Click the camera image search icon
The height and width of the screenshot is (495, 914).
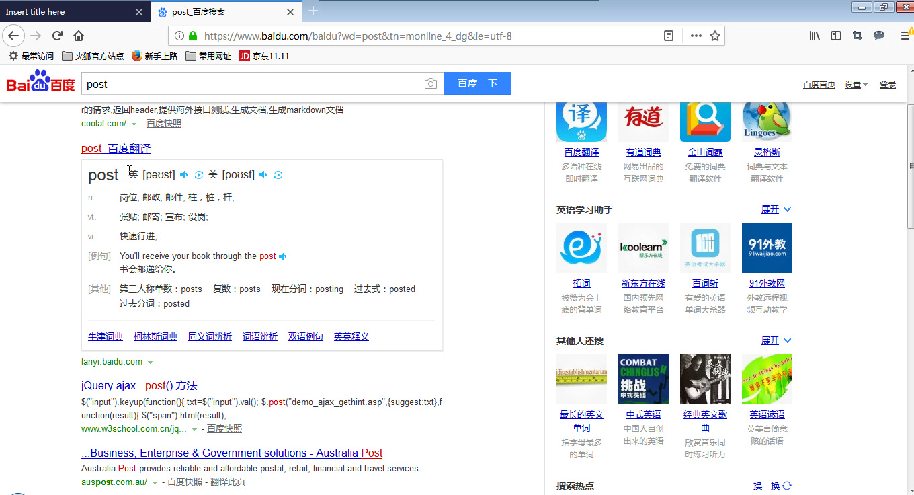431,84
